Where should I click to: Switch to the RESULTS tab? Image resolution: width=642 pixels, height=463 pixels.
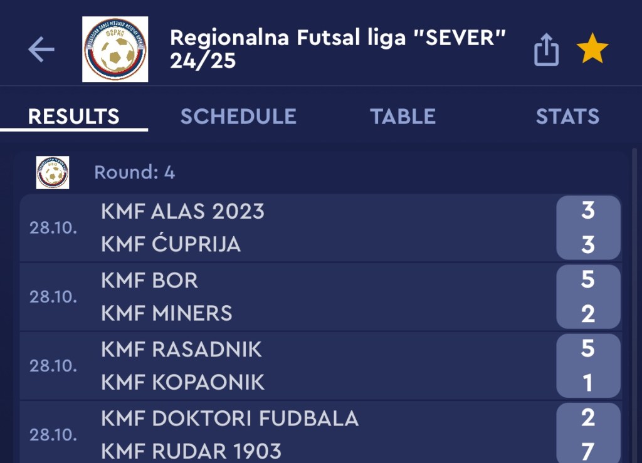73,117
